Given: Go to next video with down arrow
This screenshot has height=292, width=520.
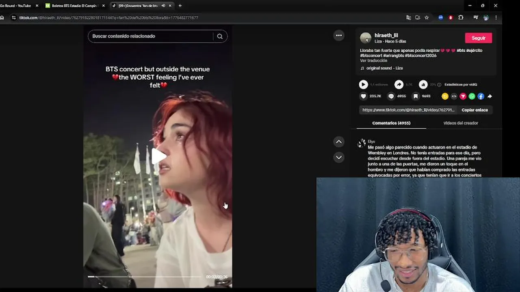Looking at the screenshot, I should 339,157.
